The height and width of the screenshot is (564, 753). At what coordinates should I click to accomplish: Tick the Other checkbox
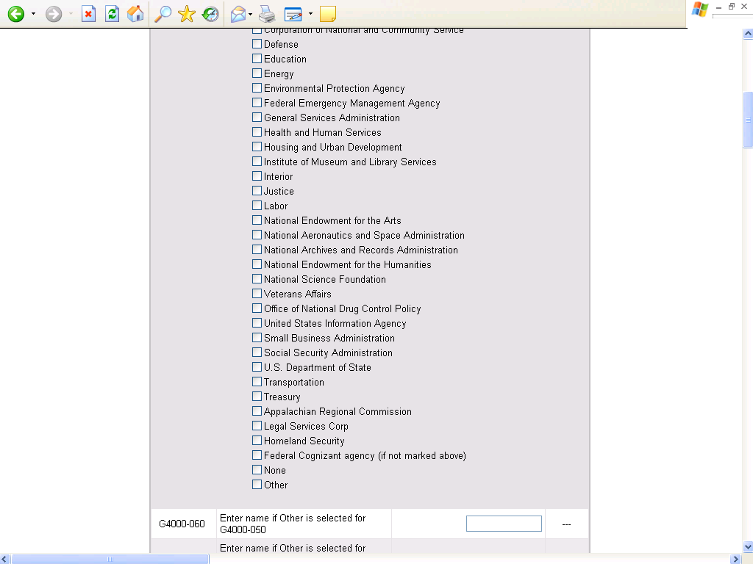tap(257, 485)
